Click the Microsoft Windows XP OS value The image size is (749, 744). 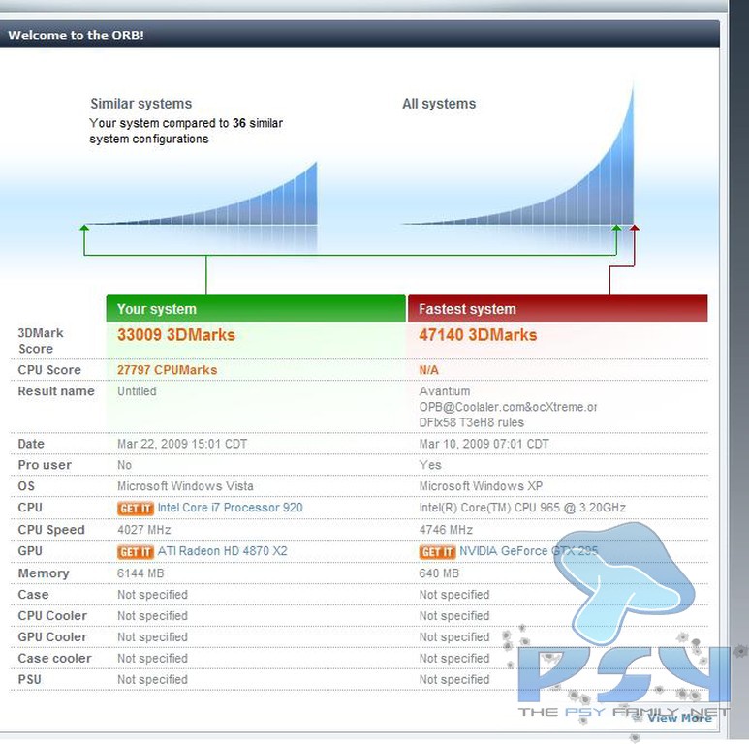coord(481,486)
